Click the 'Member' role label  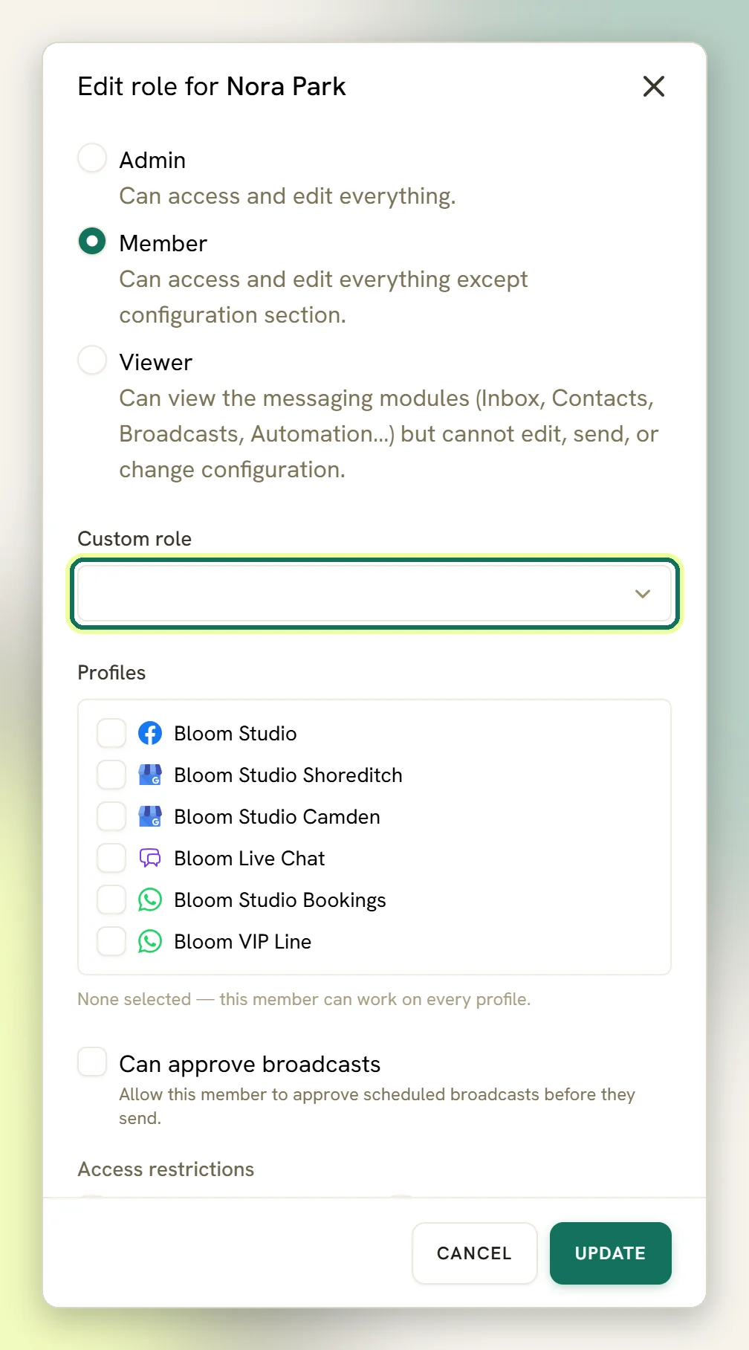pos(163,243)
